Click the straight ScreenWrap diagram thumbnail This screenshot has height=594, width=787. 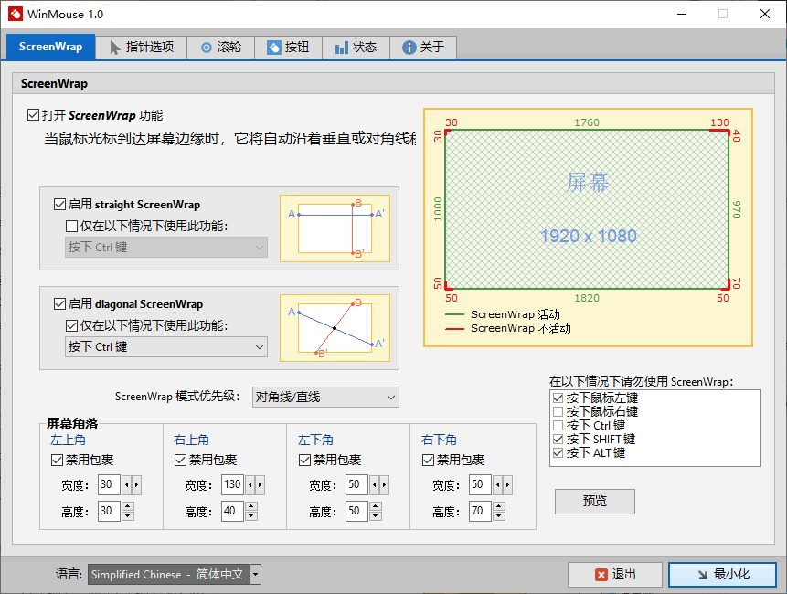[335, 228]
